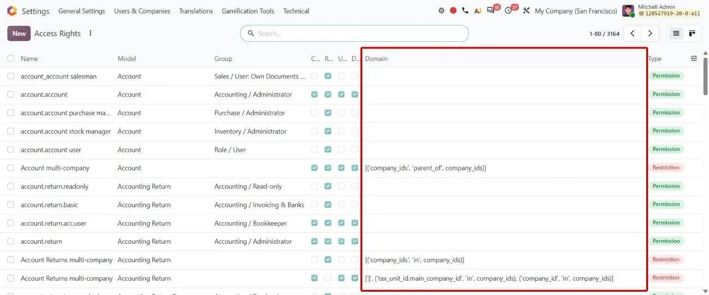Select all rows with header checkbox
Screen dimensions: 709x295
pos(11,58)
